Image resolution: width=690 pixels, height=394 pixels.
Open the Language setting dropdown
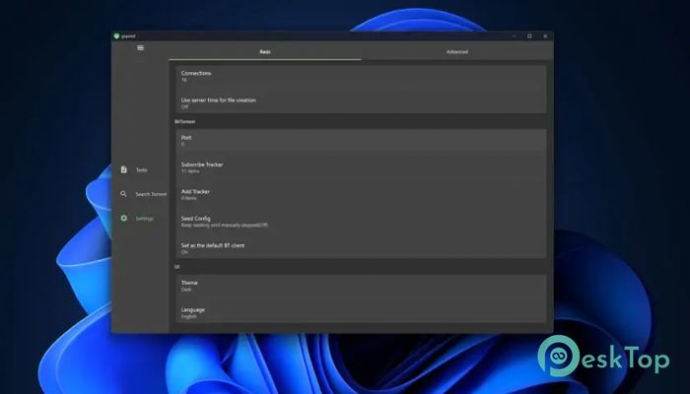click(x=361, y=312)
